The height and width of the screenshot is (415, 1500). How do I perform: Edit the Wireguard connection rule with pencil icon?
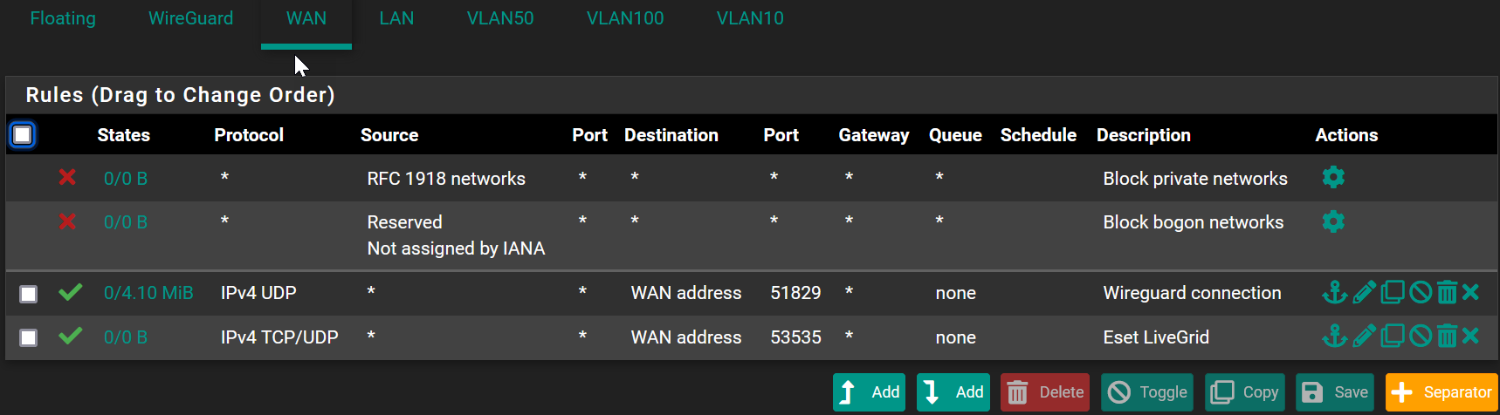coord(1364,292)
